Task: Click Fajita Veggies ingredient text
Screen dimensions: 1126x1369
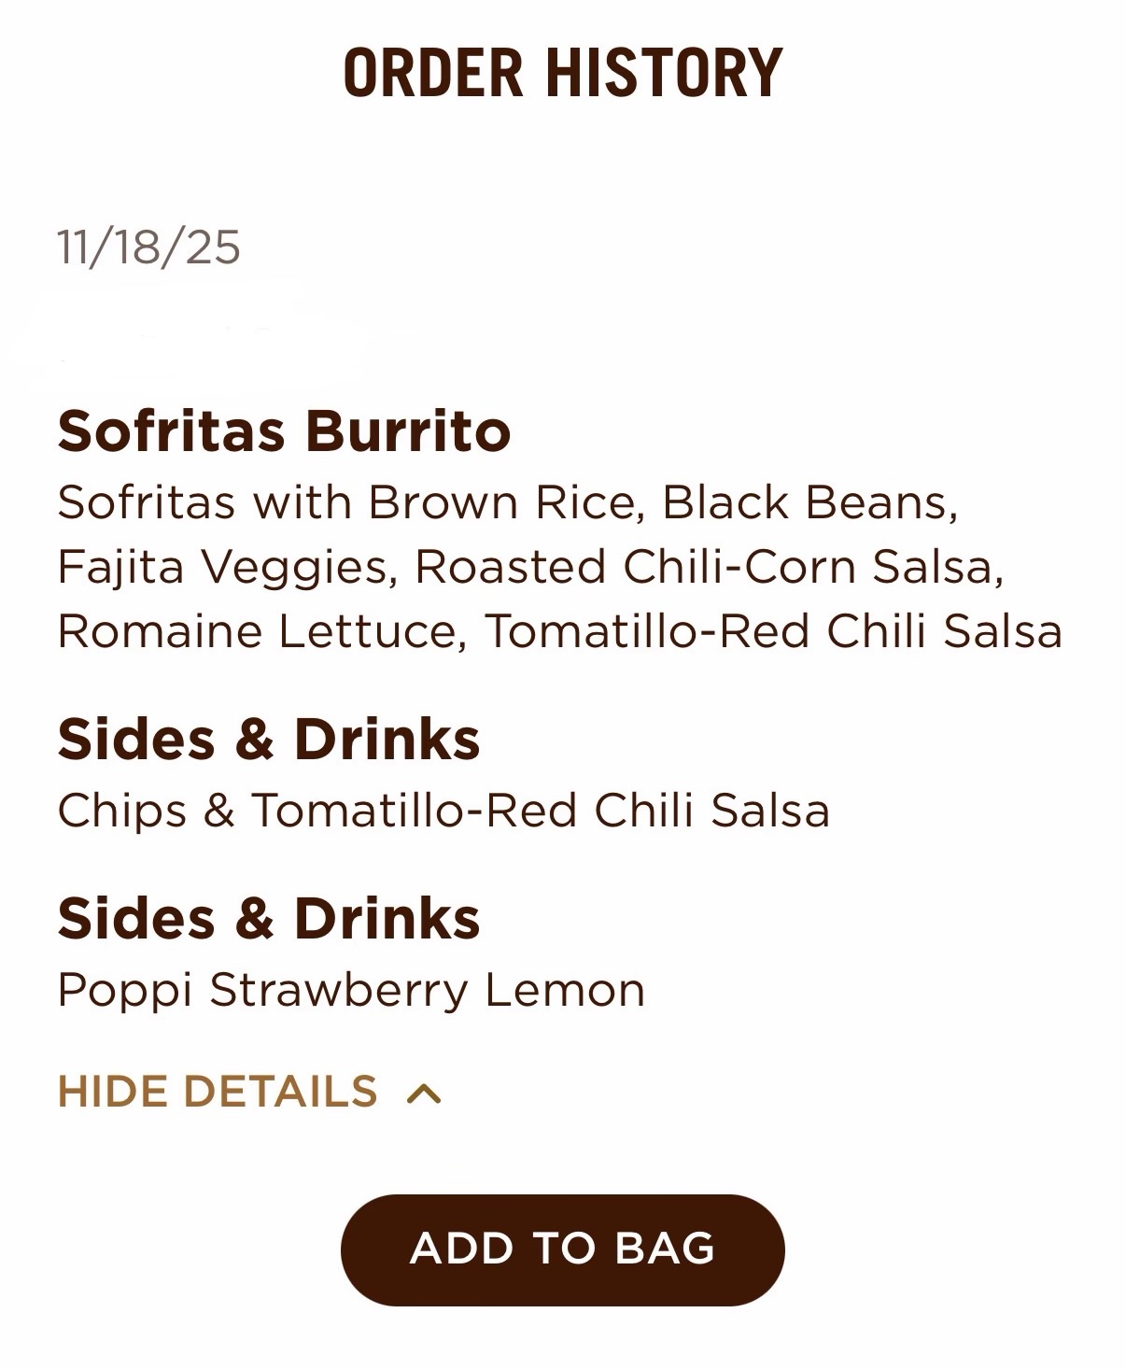Action: [221, 567]
